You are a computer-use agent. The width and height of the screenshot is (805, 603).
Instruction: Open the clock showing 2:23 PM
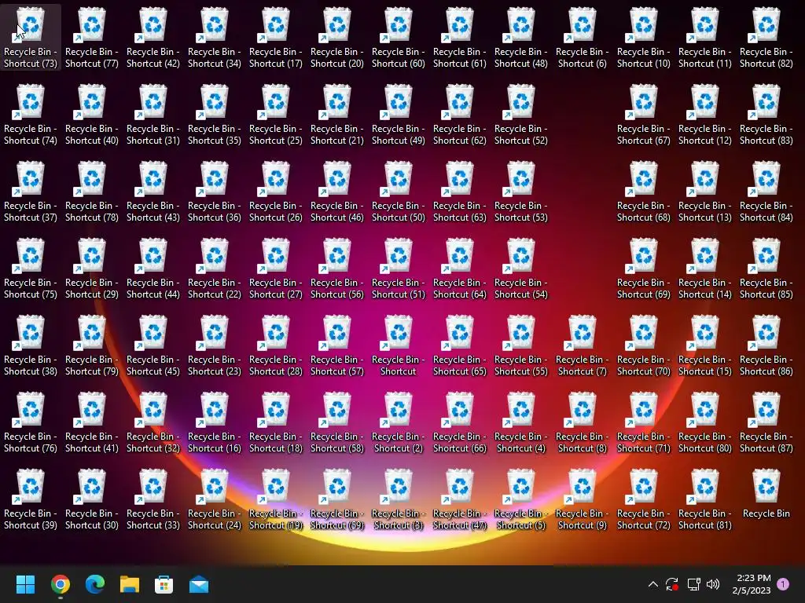752,584
